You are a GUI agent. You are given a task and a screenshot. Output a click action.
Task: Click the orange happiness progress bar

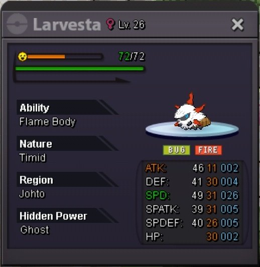65,57
